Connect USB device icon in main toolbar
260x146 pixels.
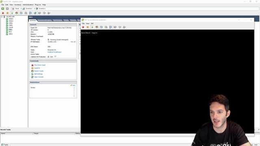tap(49, 13)
